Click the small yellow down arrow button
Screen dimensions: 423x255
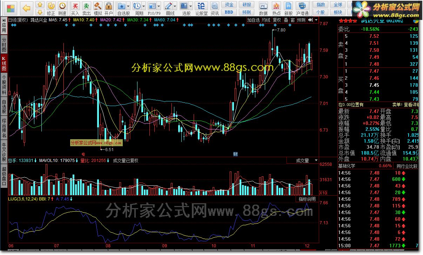(x=41, y=12)
